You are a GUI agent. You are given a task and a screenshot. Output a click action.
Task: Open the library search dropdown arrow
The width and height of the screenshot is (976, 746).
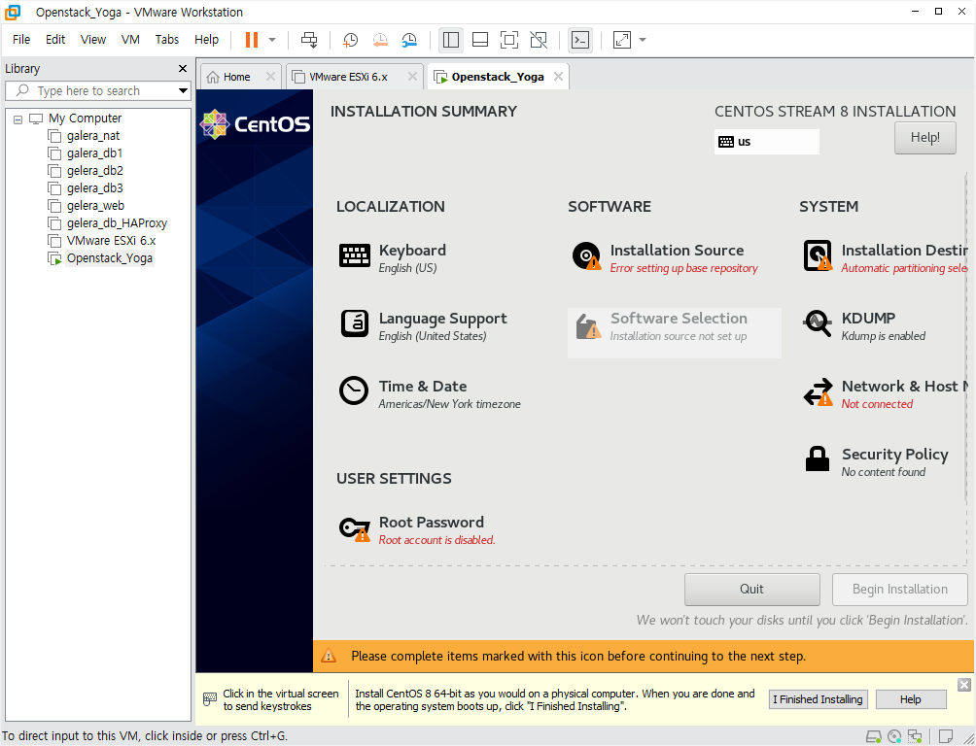point(183,91)
